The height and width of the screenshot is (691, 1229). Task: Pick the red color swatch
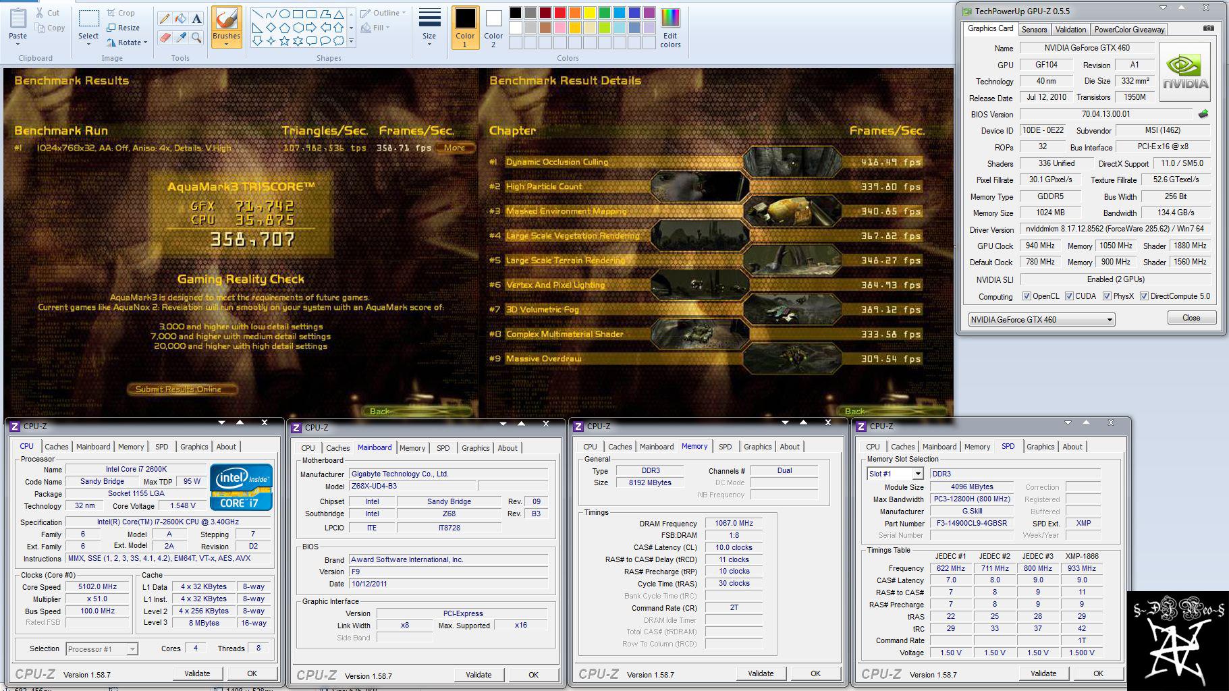click(x=559, y=12)
